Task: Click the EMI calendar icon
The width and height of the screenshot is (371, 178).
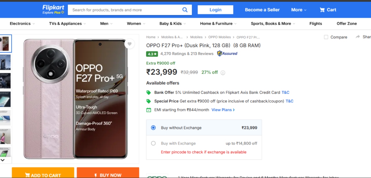Action: coord(149,110)
